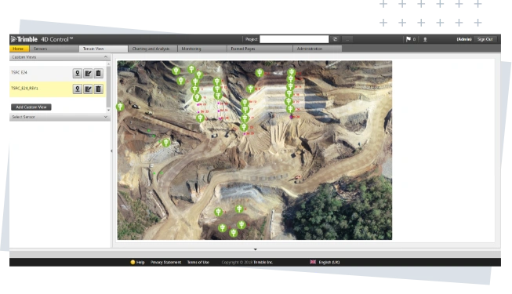
Task: Click the terrain map aerial image
Action: tap(255, 151)
